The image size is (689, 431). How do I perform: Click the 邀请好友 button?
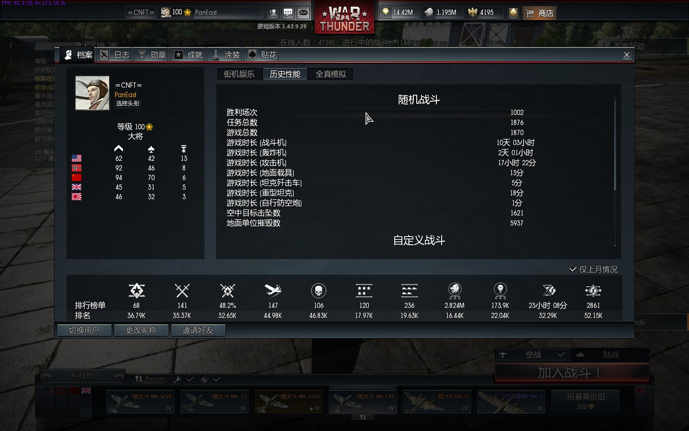198,330
